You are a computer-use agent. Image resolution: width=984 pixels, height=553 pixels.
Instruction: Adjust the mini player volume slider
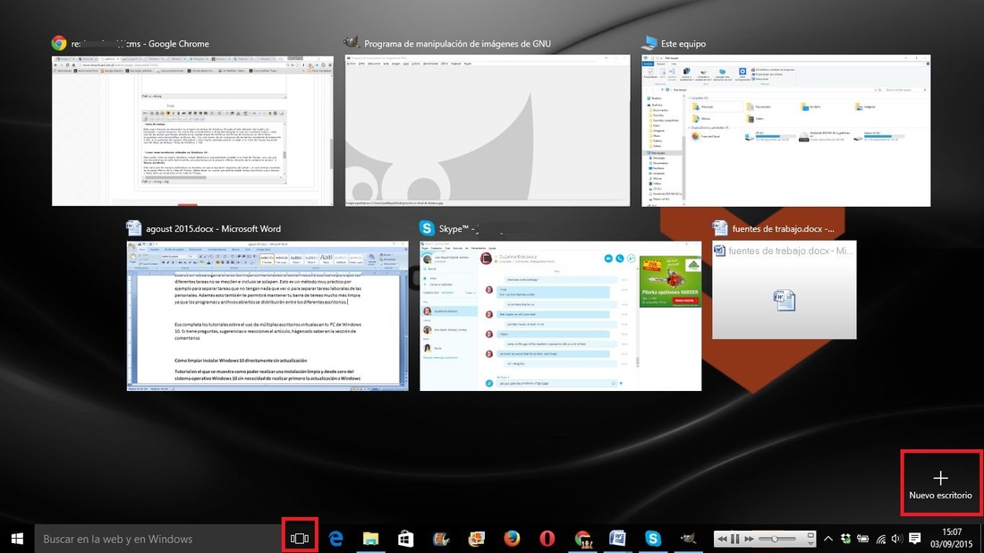pyautogui.click(x=776, y=540)
